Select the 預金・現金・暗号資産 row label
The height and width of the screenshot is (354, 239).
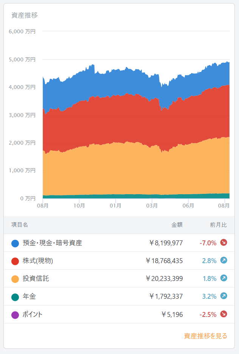point(52,243)
